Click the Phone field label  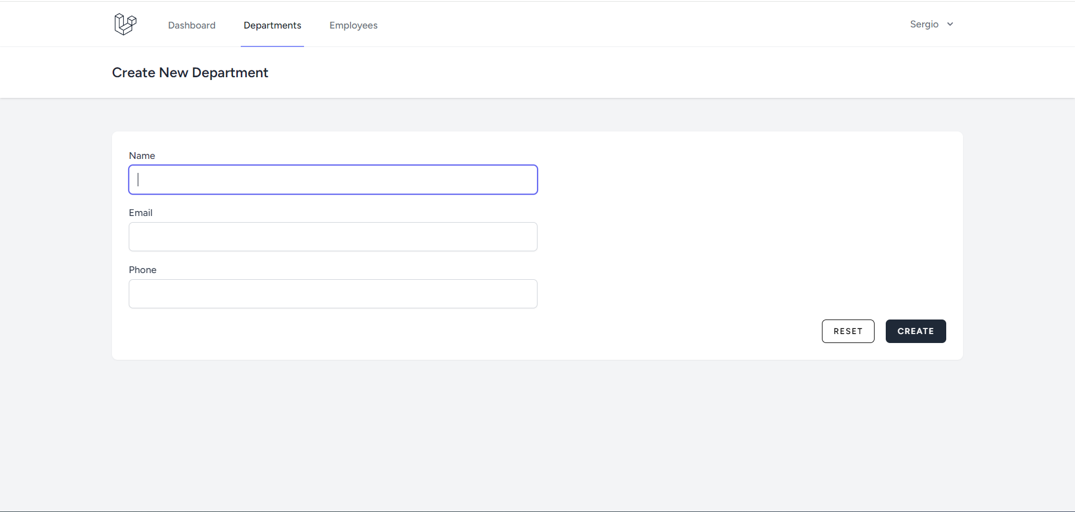click(142, 270)
